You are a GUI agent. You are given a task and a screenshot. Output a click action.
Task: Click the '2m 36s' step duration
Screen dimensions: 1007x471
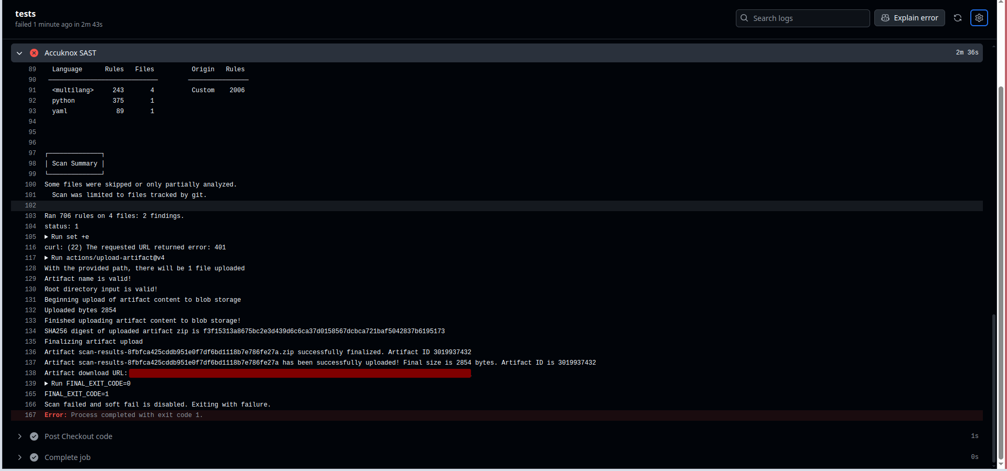click(x=967, y=52)
